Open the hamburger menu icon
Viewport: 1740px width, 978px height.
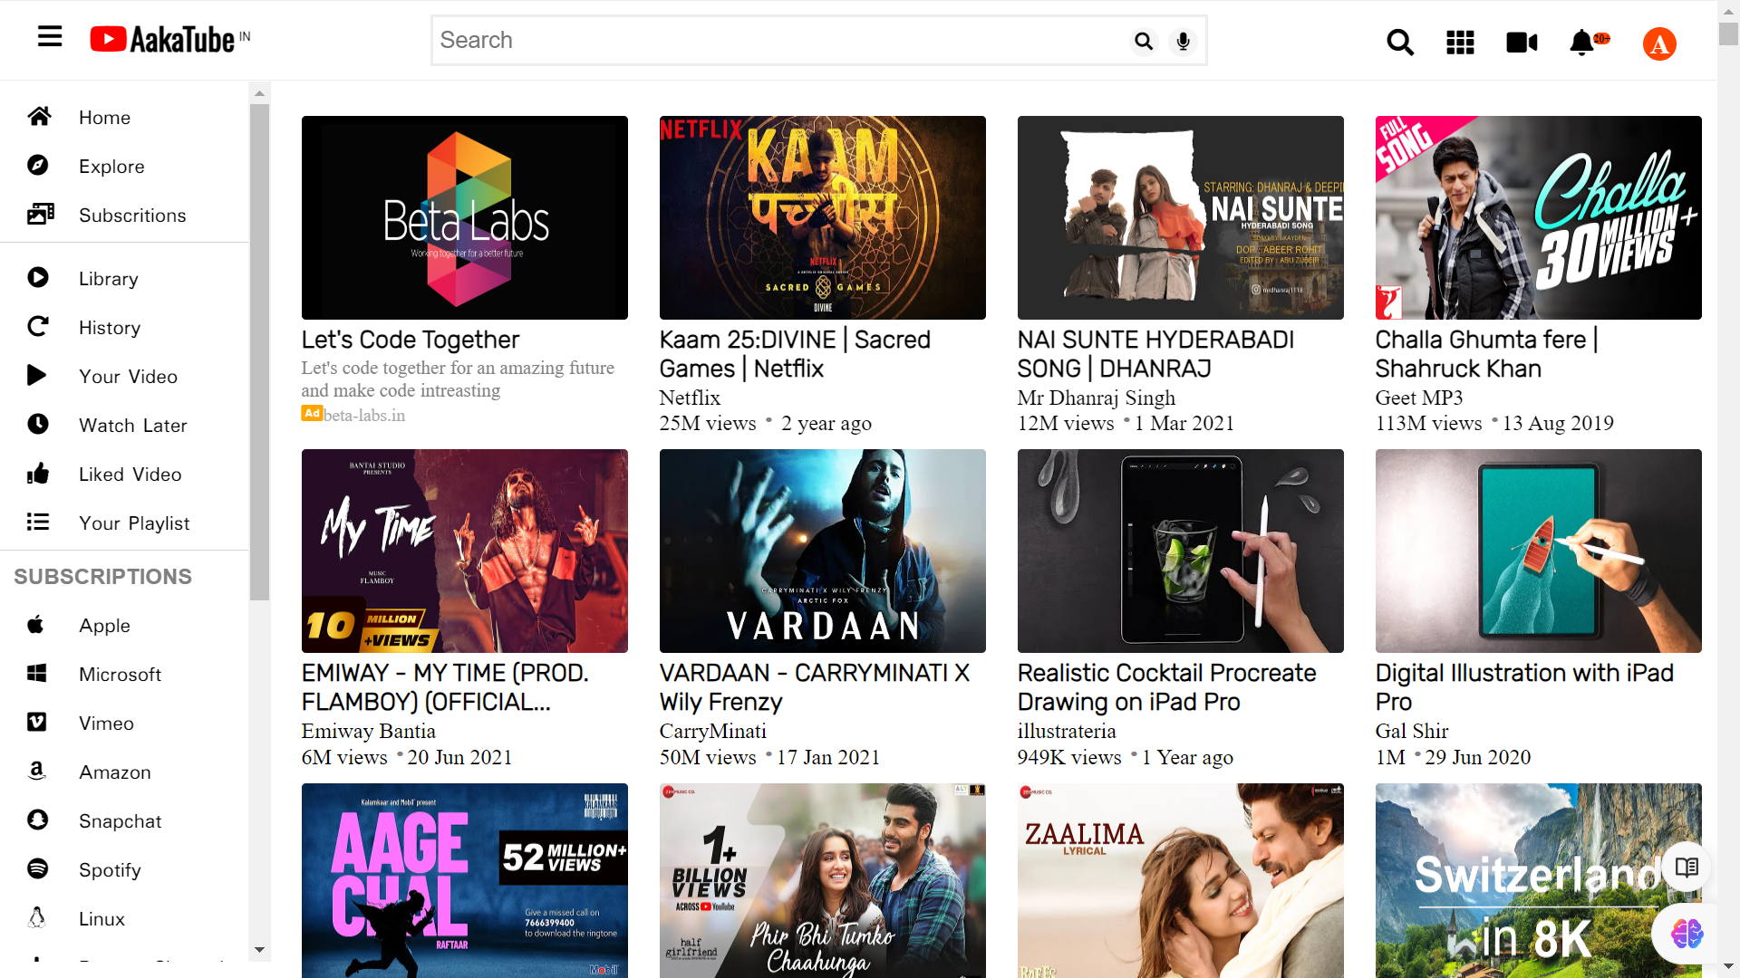(x=50, y=37)
